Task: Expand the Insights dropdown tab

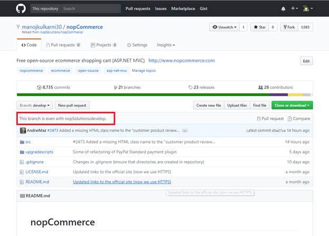Action: [x=166, y=45]
